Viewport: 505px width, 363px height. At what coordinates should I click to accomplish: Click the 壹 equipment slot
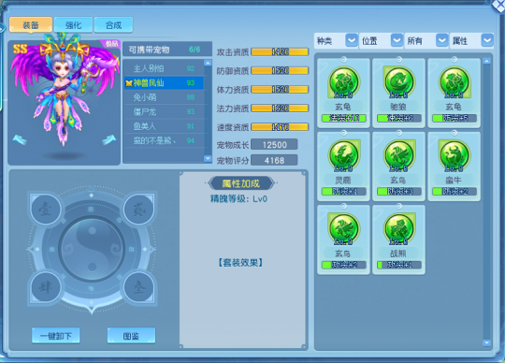click(x=46, y=210)
